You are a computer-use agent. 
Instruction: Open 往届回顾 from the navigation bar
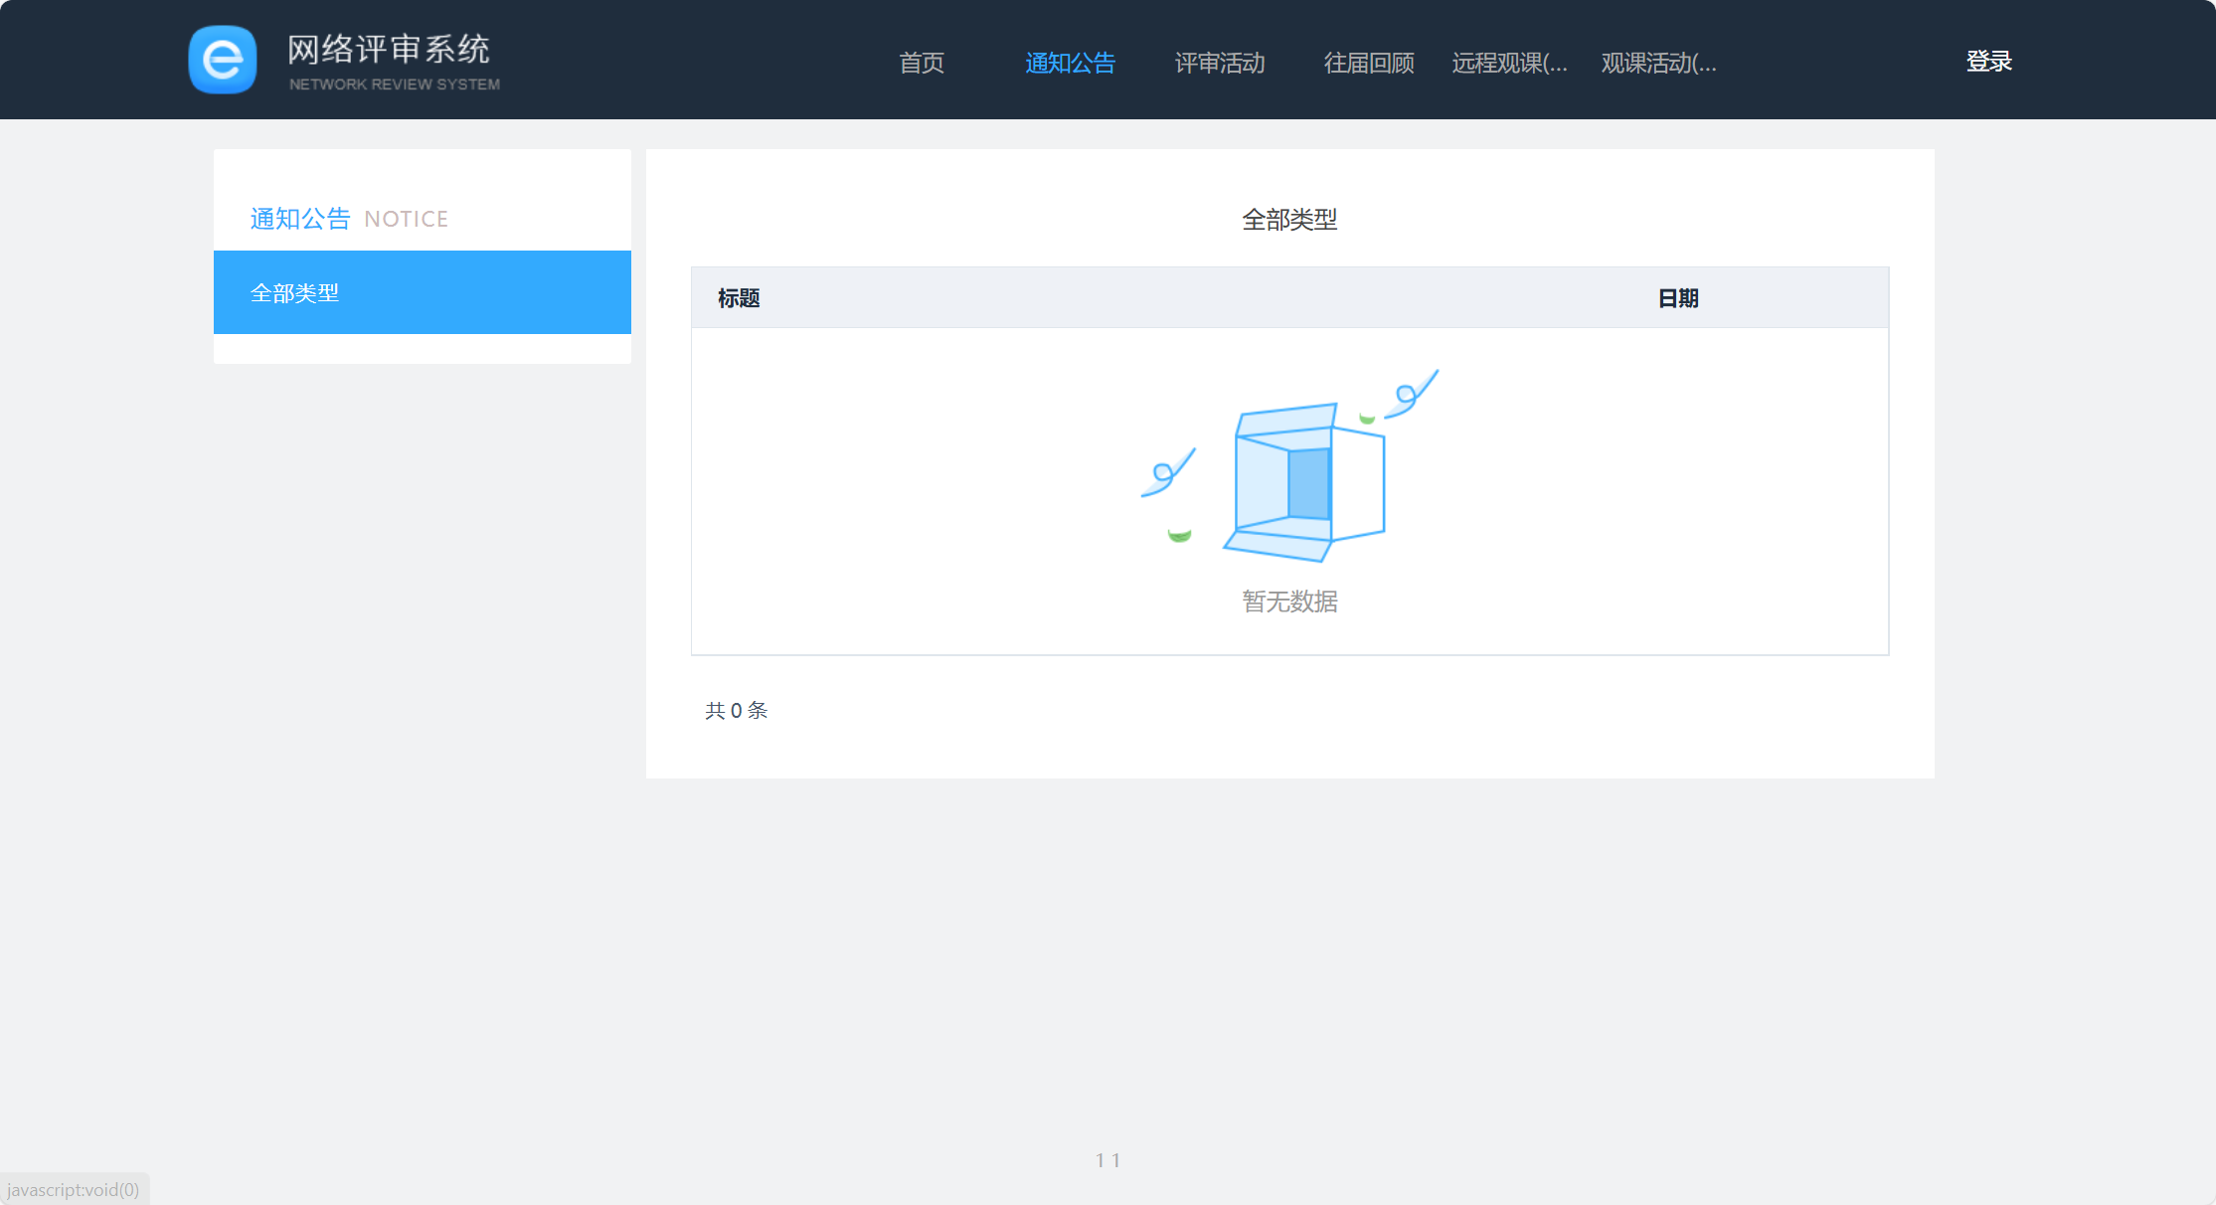coord(1369,63)
